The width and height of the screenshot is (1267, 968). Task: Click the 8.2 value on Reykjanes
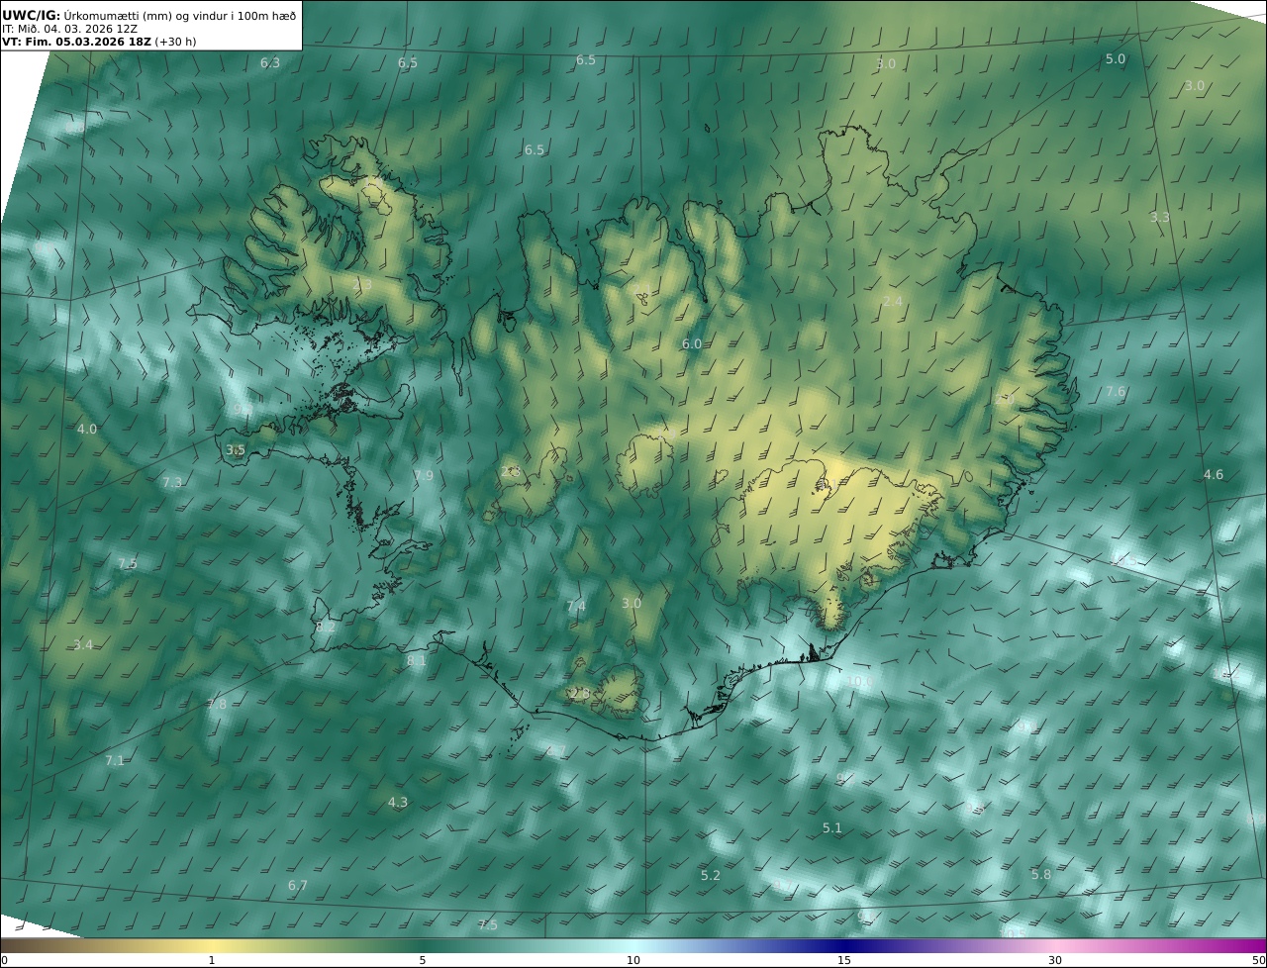click(x=326, y=627)
